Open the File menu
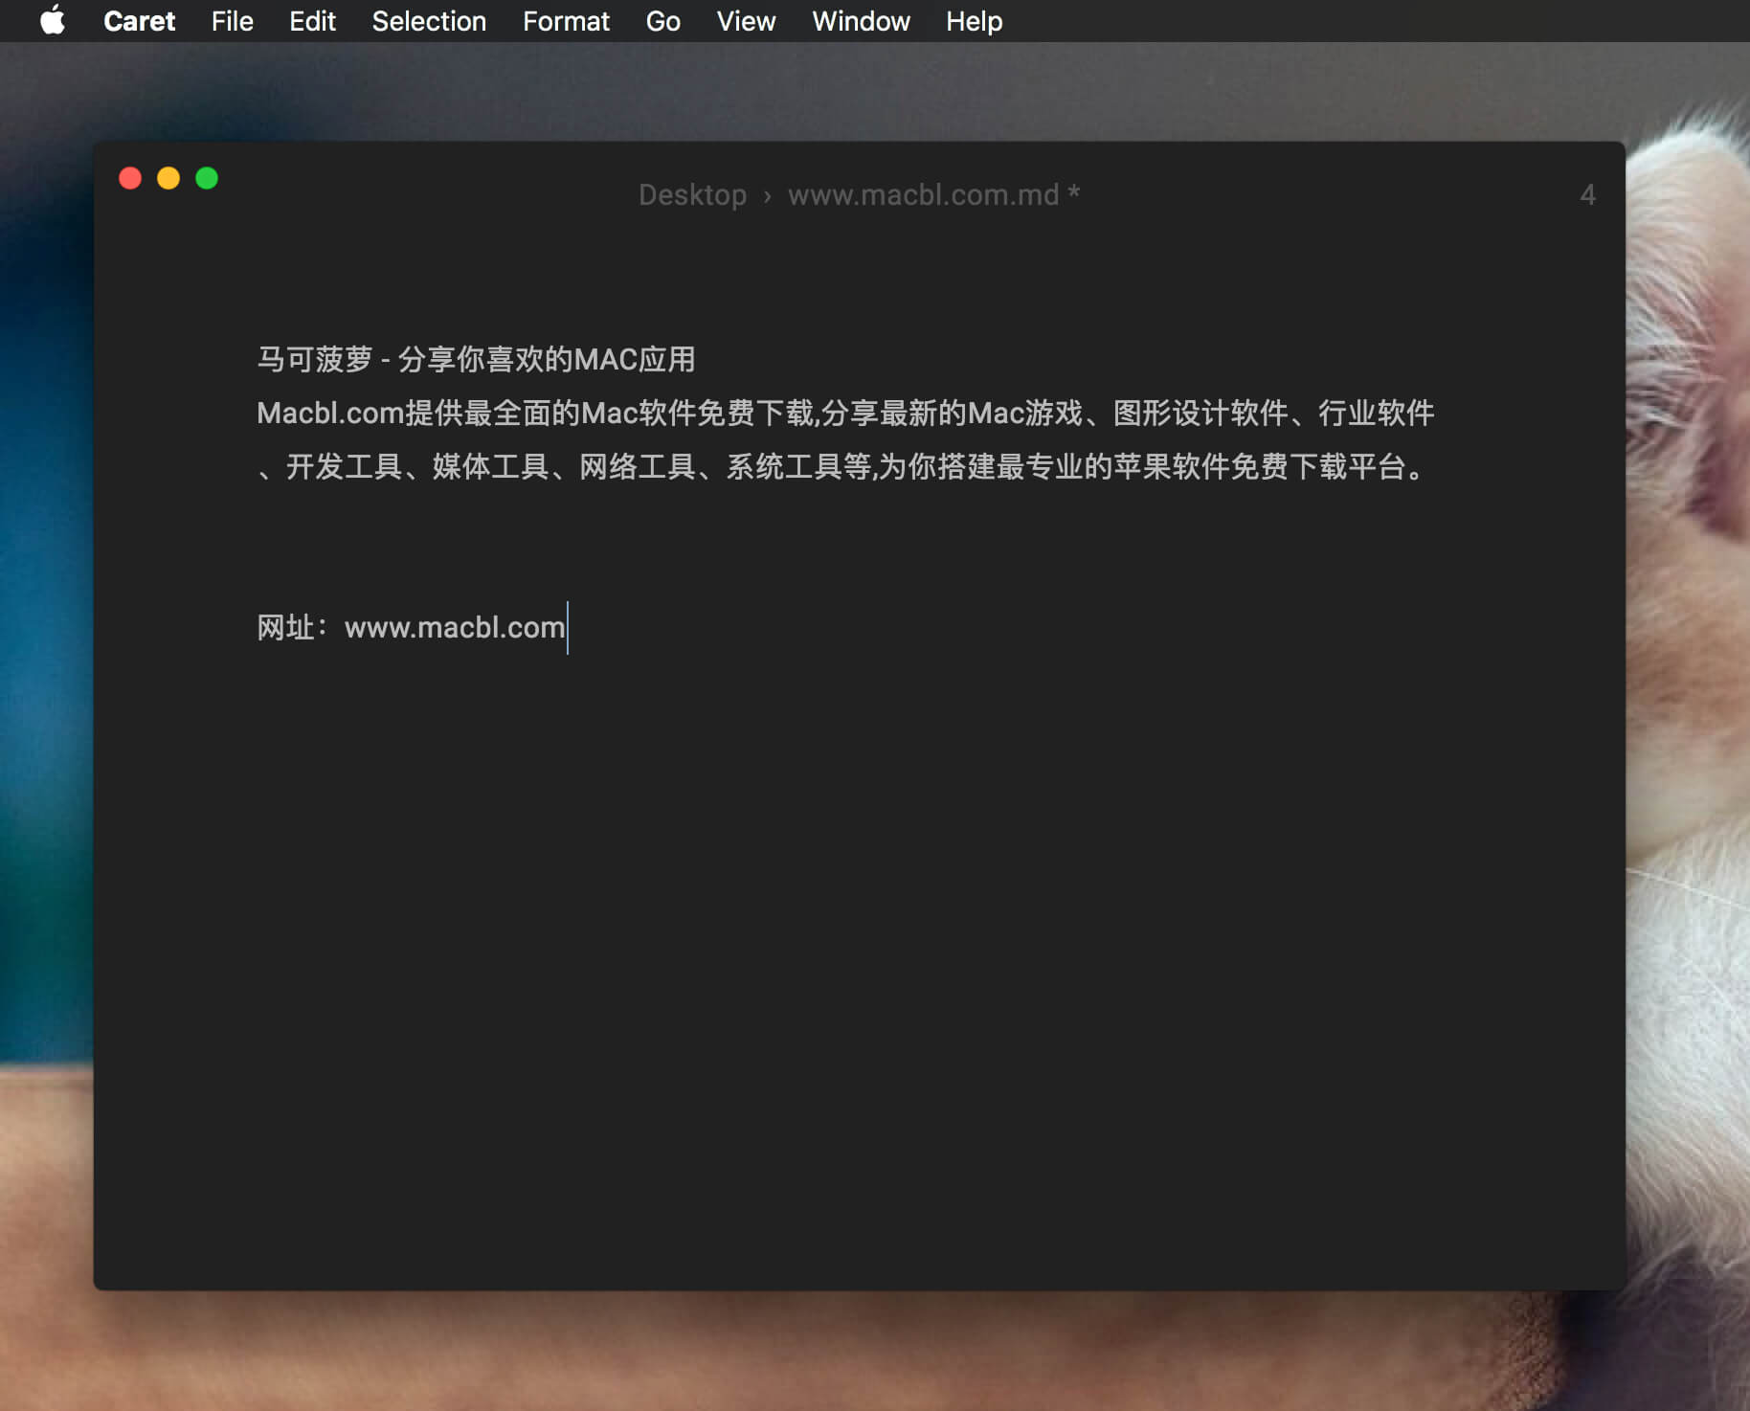Screen dimensions: 1750x1411 232,21
